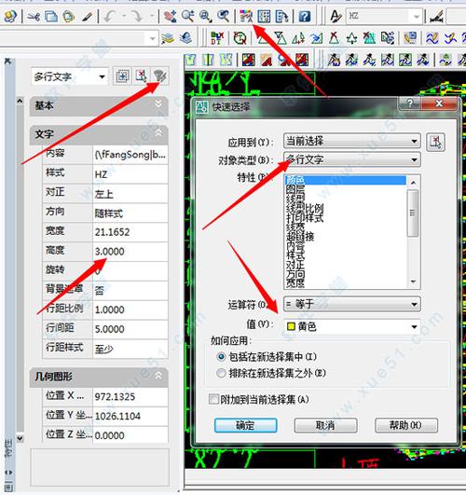Activate the Zoom Window magnifier

click(206, 16)
